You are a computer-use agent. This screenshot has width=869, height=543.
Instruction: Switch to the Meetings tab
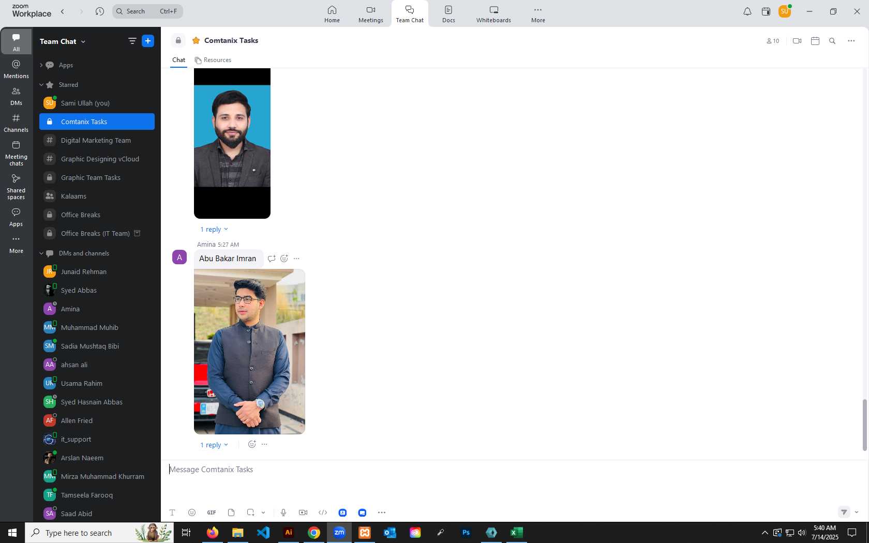tap(371, 14)
